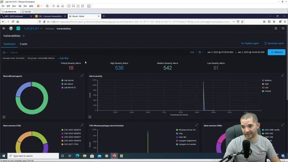
Task: Open Windows Start menu
Action: (x=4, y=156)
